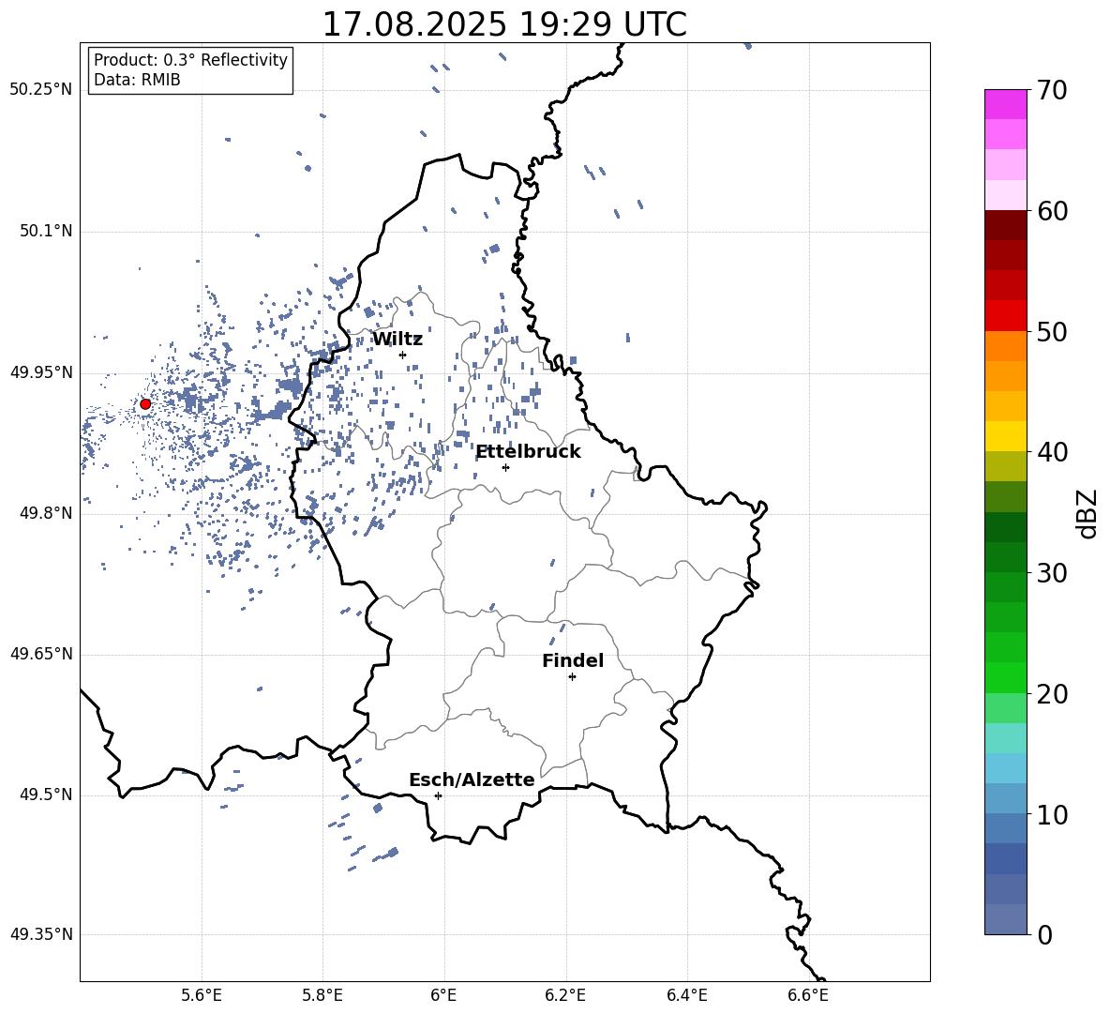Screen dimensions: 1110x1014
Task: Click the 5.6°E longitude label
Action: 202,995
